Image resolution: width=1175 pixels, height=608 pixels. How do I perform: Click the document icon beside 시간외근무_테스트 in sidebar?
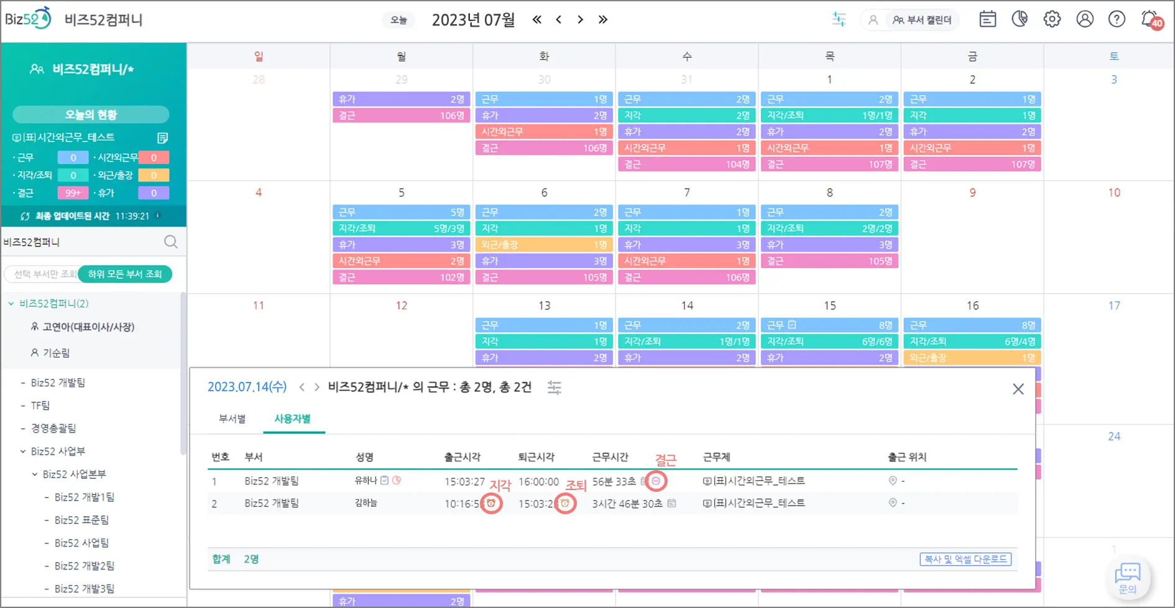tap(162, 137)
